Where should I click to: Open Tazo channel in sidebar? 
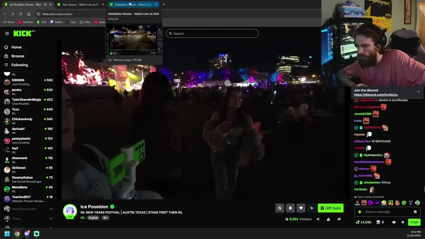click(28, 111)
